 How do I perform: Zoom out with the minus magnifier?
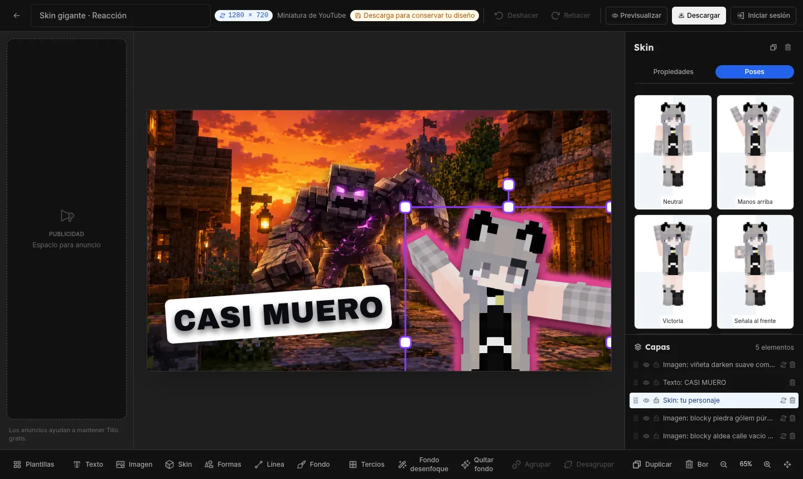[x=724, y=465]
